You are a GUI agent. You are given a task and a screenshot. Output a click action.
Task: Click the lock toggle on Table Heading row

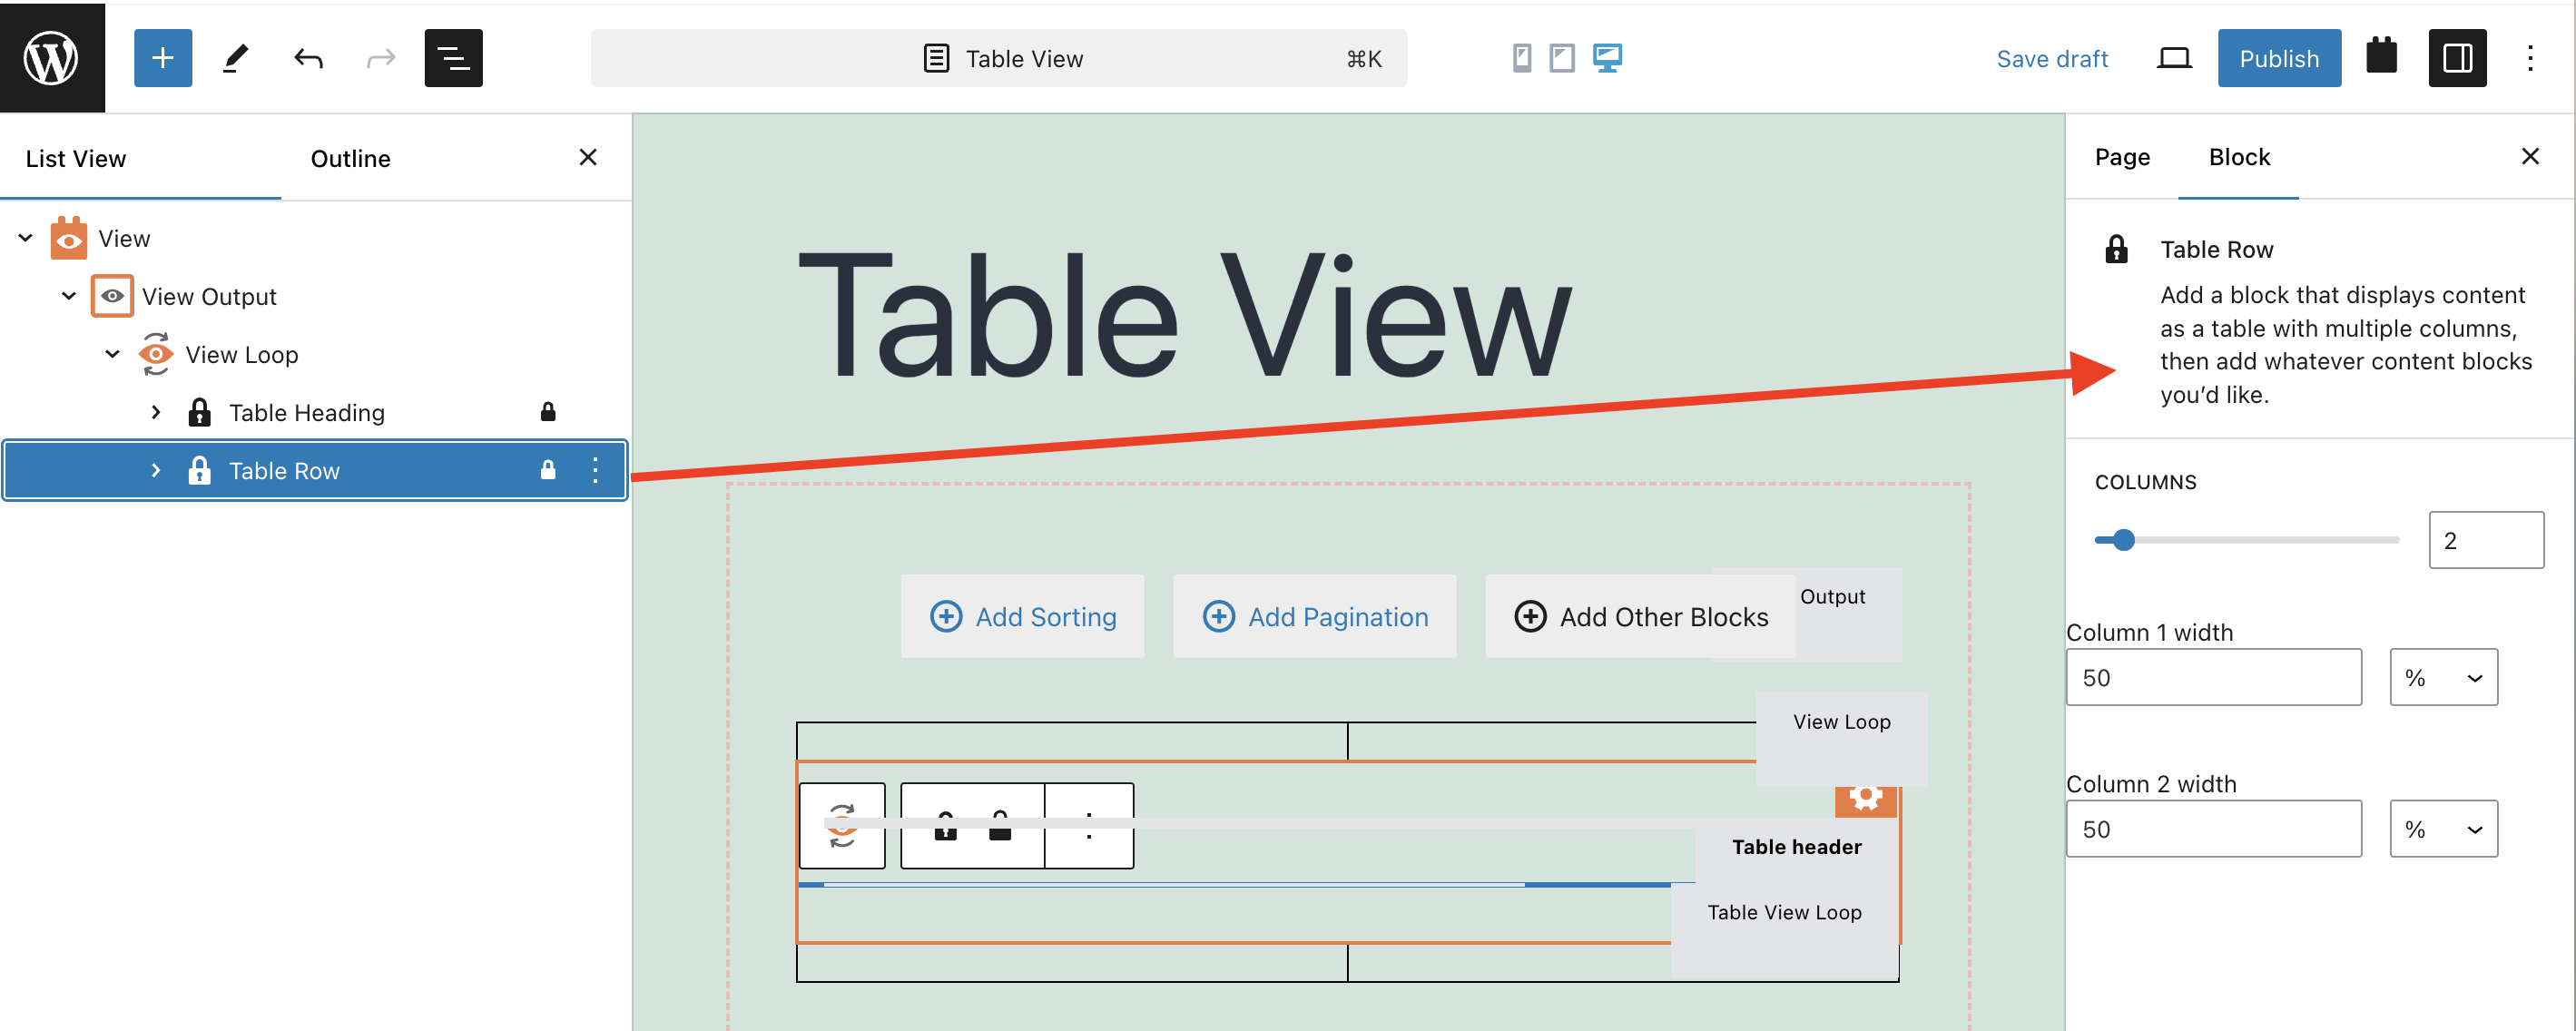pyautogui.click(x=548, y=412)
